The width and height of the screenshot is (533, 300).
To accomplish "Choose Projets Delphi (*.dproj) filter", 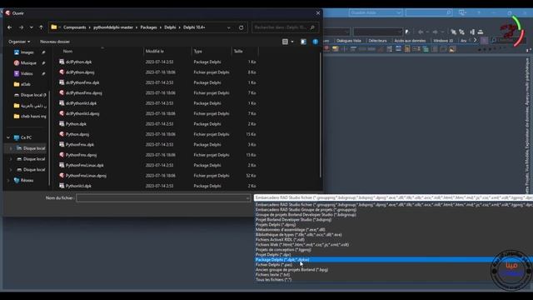I will 276,225.
